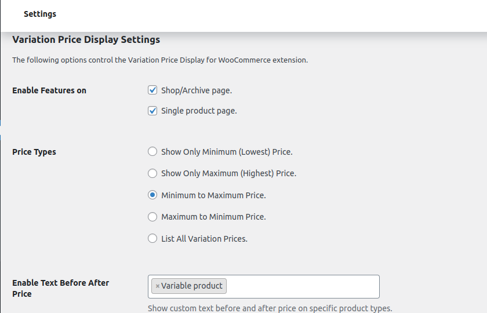Screen dimensions: 487x313
Task: Select Show Only Minimum (Lowest) Price radio button
Action: click(x=152, y=151)
